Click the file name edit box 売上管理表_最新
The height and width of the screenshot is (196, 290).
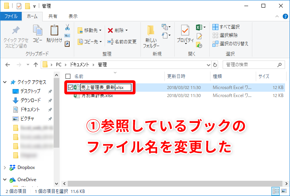click(106, 87)
